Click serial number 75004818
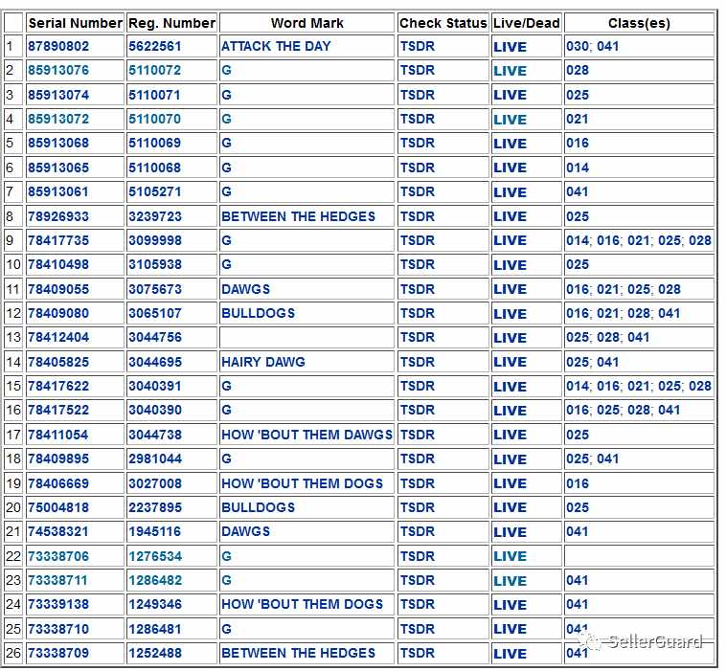 tap(58, 507)
